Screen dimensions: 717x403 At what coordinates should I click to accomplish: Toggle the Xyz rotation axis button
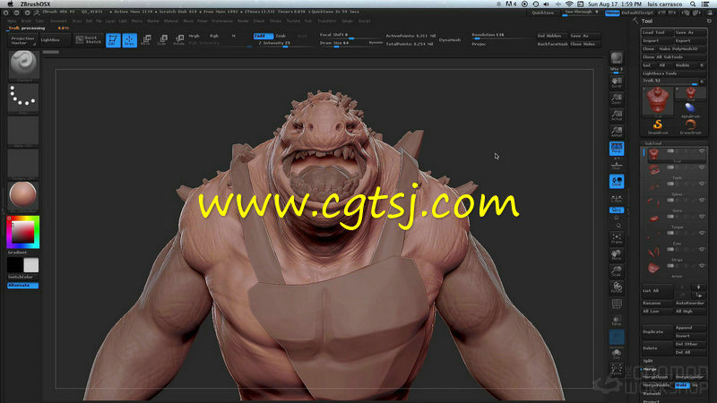pos(617,210)
